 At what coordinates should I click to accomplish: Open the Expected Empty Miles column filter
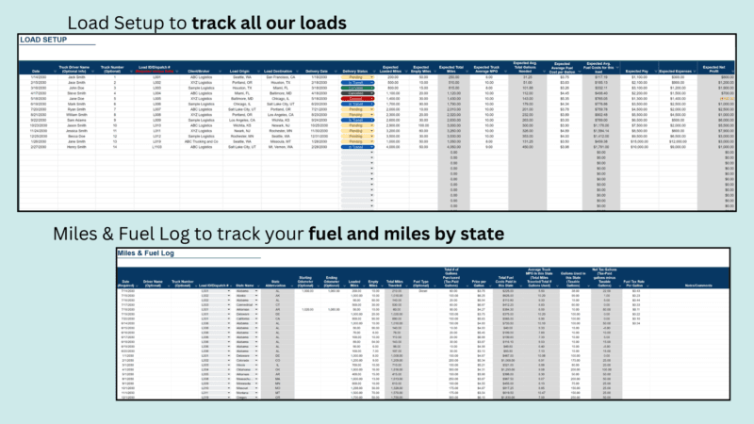(x=434, y=72)
